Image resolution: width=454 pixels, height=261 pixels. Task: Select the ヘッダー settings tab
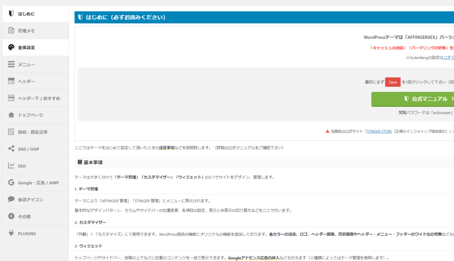35,81
